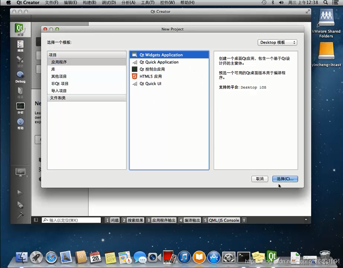This screenshot has height=268, width=343.
Task: Toggle the left sidebar icon in status bar
Action: [x=36, y=220]
